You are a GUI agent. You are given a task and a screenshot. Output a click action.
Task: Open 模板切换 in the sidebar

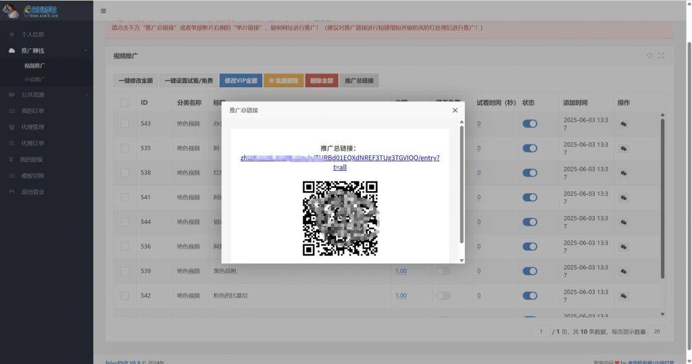coord(32,176)
